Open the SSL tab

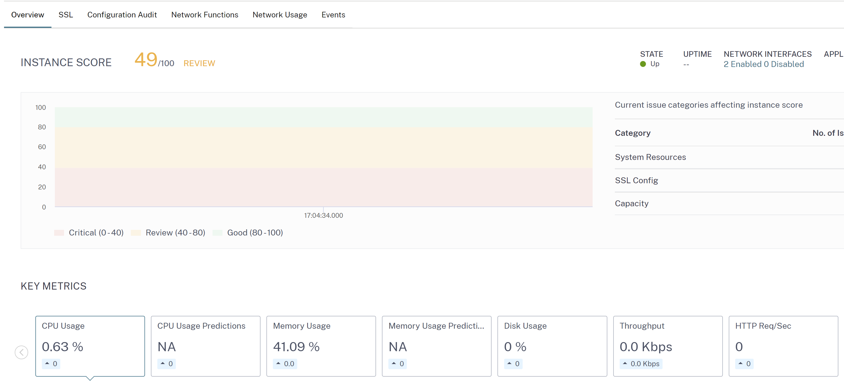pyautogui.click(x=65, y=15)
